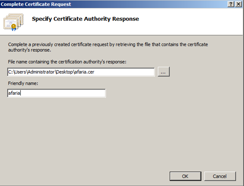Click the Specify Certificate Authority Response heading
244x186 pixels.
tap(85, 19)
